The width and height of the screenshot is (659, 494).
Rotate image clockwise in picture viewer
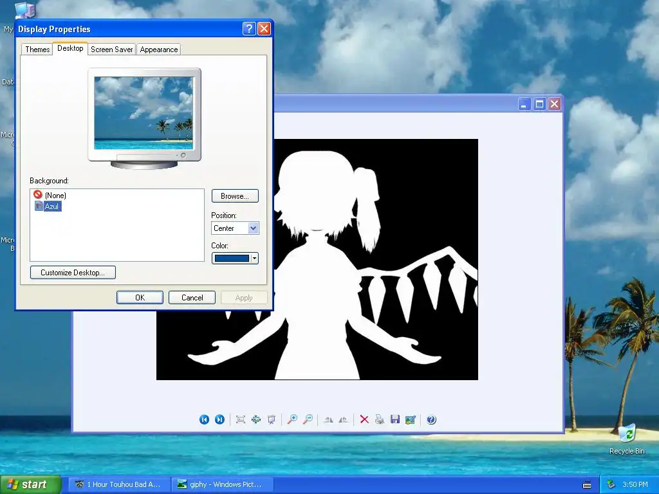click(x=328, y=419)
